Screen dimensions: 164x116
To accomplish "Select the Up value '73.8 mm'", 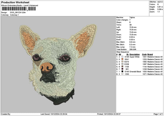I will click(x=133, y=32).
